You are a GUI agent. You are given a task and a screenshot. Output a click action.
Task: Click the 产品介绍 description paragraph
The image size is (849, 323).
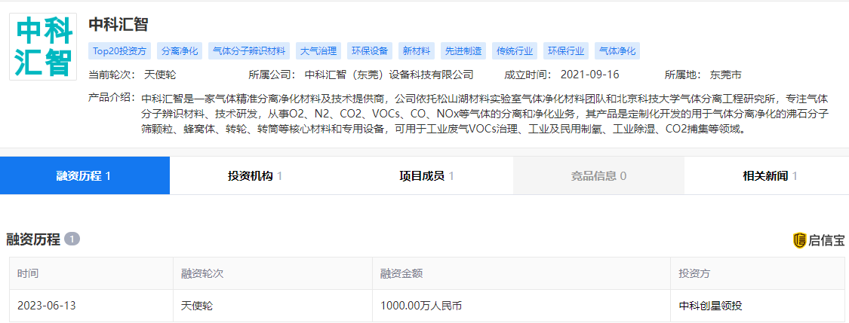pyautogui.click(x=485, y=115)
